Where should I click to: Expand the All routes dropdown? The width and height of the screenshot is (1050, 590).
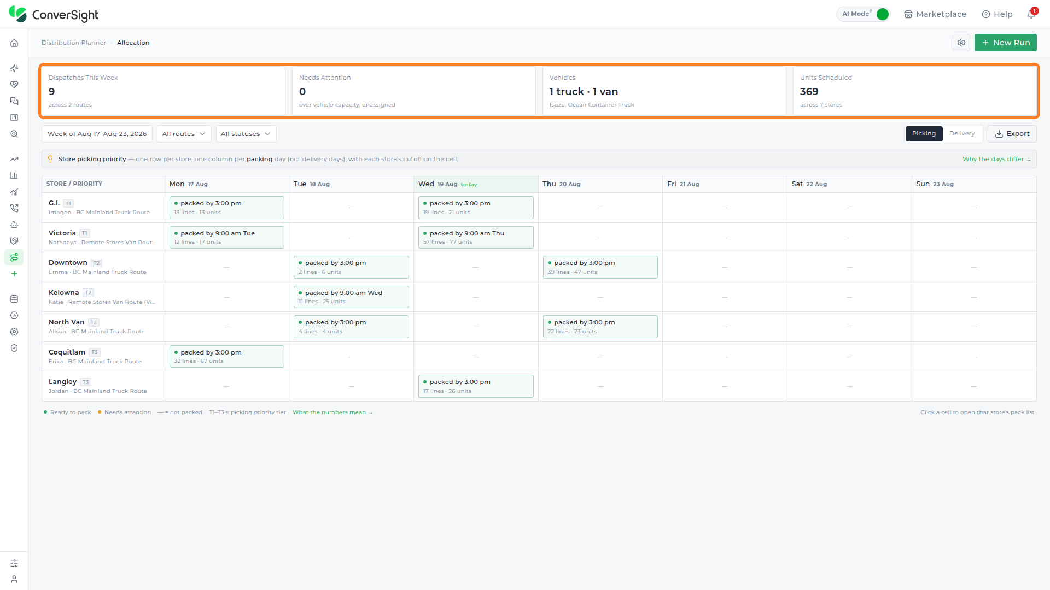tap(184, 134)
